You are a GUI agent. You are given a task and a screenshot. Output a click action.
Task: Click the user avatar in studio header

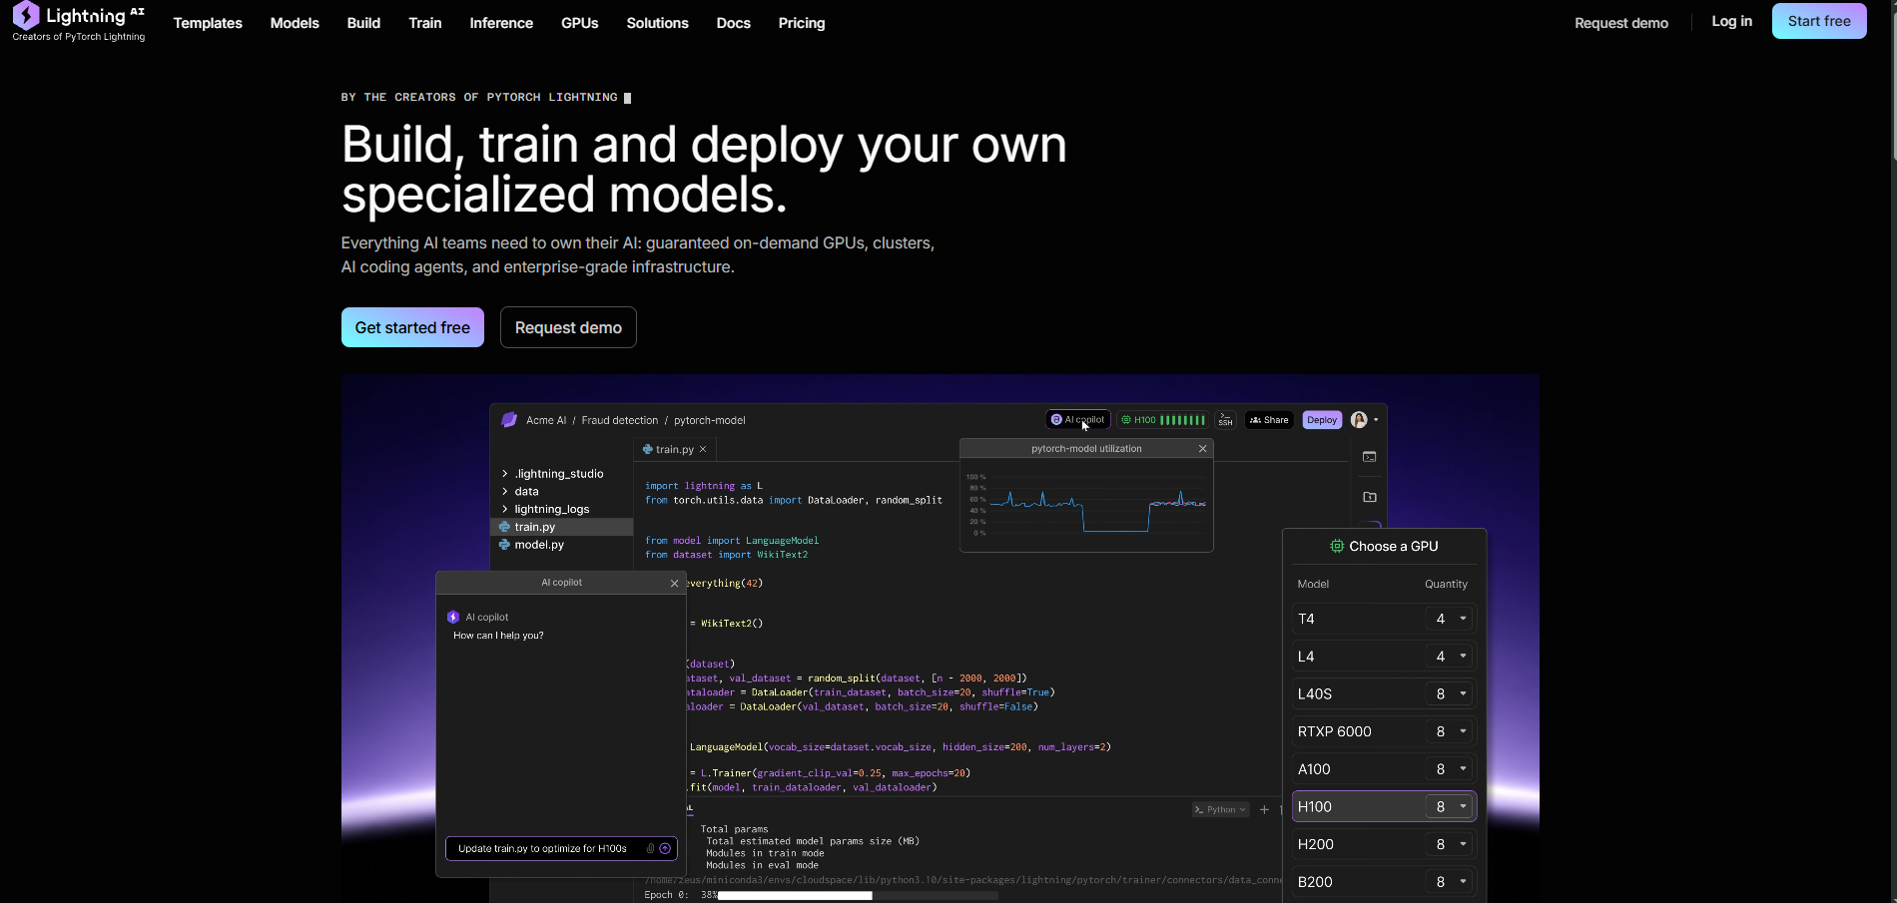coord(1359,420)
